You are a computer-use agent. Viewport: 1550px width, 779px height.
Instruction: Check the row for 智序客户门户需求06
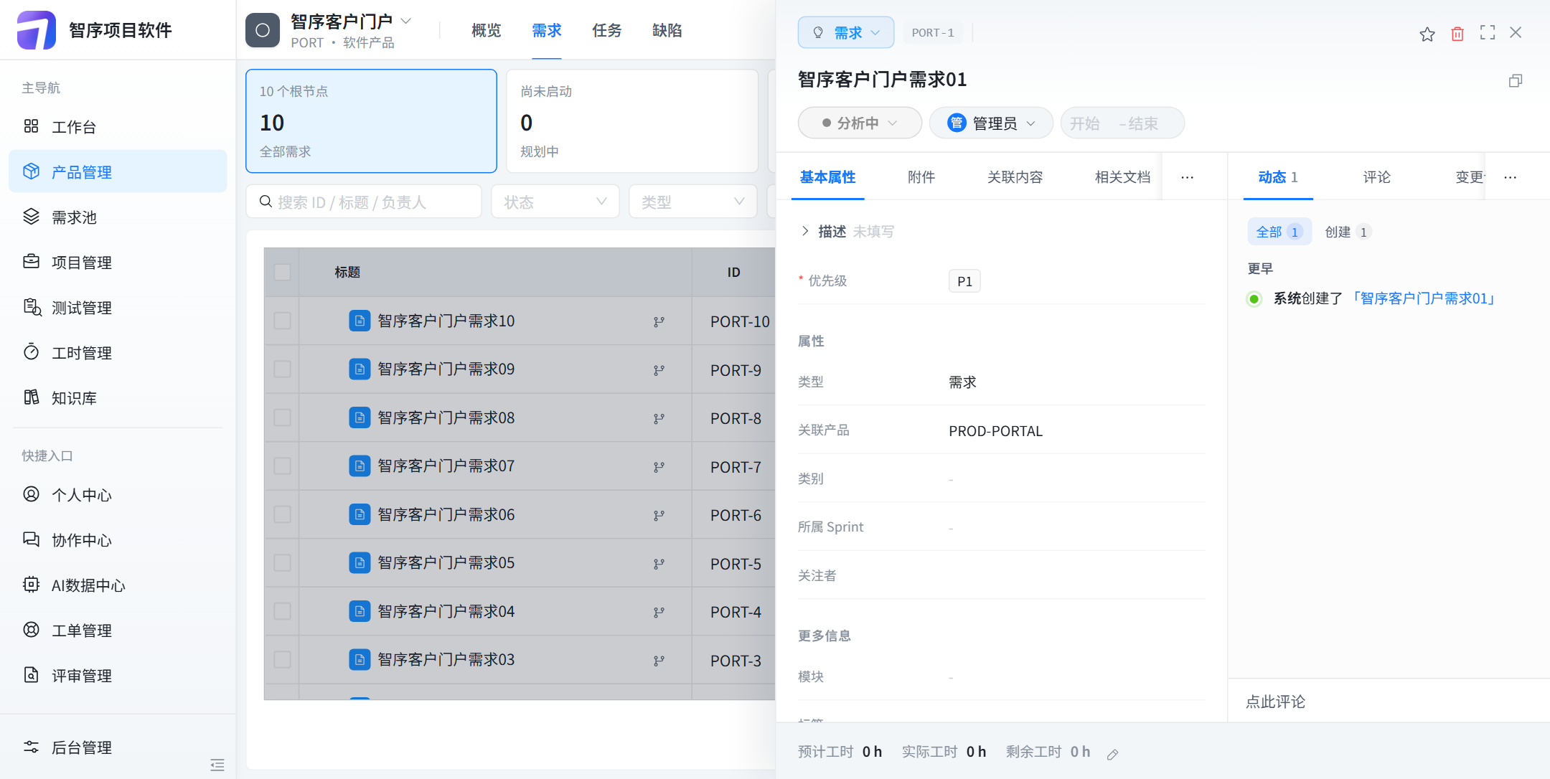(283, 514)
